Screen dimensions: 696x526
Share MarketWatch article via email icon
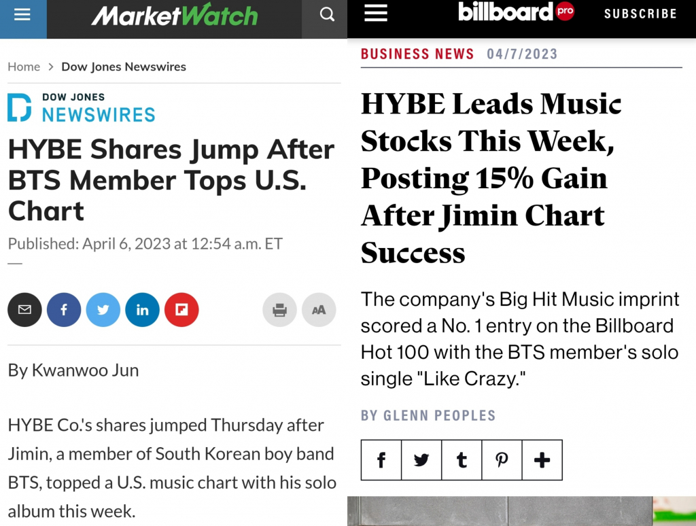pyautogui.click(x=25, y=310)
